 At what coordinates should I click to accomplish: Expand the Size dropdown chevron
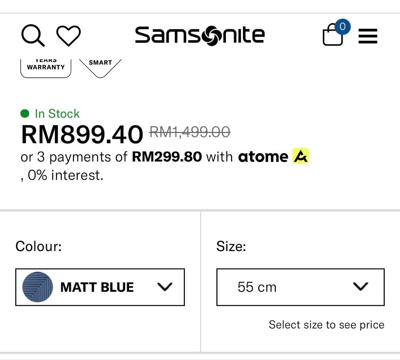pos(360,287)
